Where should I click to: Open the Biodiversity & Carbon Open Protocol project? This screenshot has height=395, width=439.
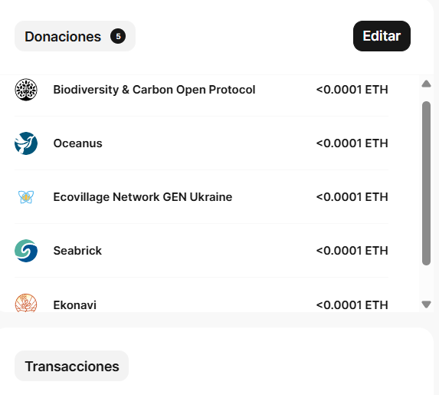tap(154, 90)
